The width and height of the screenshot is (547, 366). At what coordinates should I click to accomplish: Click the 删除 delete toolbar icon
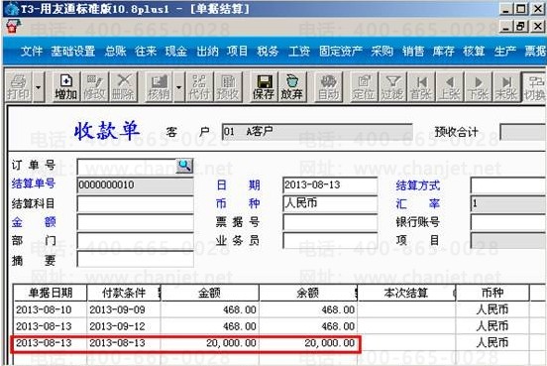click(x=123, y=87)
